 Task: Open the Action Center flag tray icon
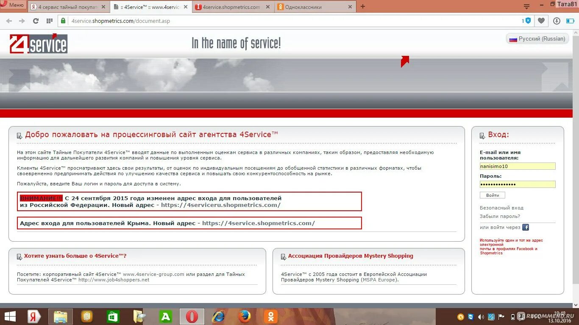point(501,317)
